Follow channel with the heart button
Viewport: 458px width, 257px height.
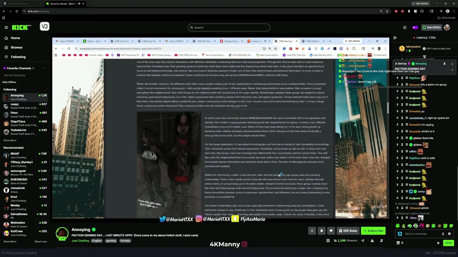(x=331, y=231)
